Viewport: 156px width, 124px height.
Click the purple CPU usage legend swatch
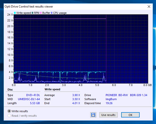(52, 13)
